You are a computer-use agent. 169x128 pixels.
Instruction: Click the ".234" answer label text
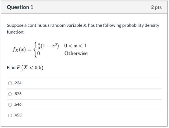(x=18, y=83)
